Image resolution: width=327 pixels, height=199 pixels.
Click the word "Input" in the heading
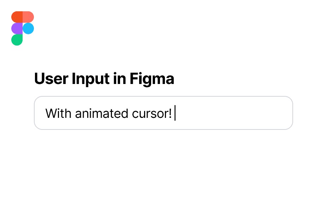point(91,79)
